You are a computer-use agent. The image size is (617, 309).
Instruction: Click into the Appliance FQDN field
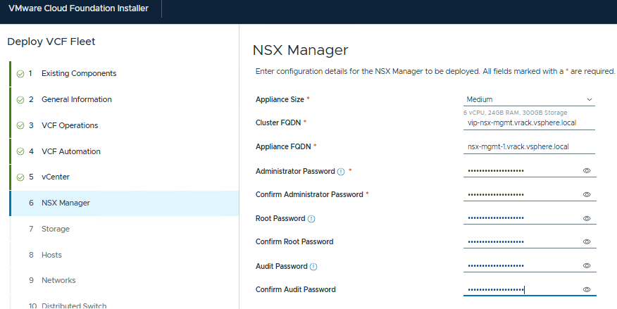[x=529, y=147]
